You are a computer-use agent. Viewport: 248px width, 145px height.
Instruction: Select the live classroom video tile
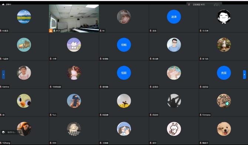74,18
